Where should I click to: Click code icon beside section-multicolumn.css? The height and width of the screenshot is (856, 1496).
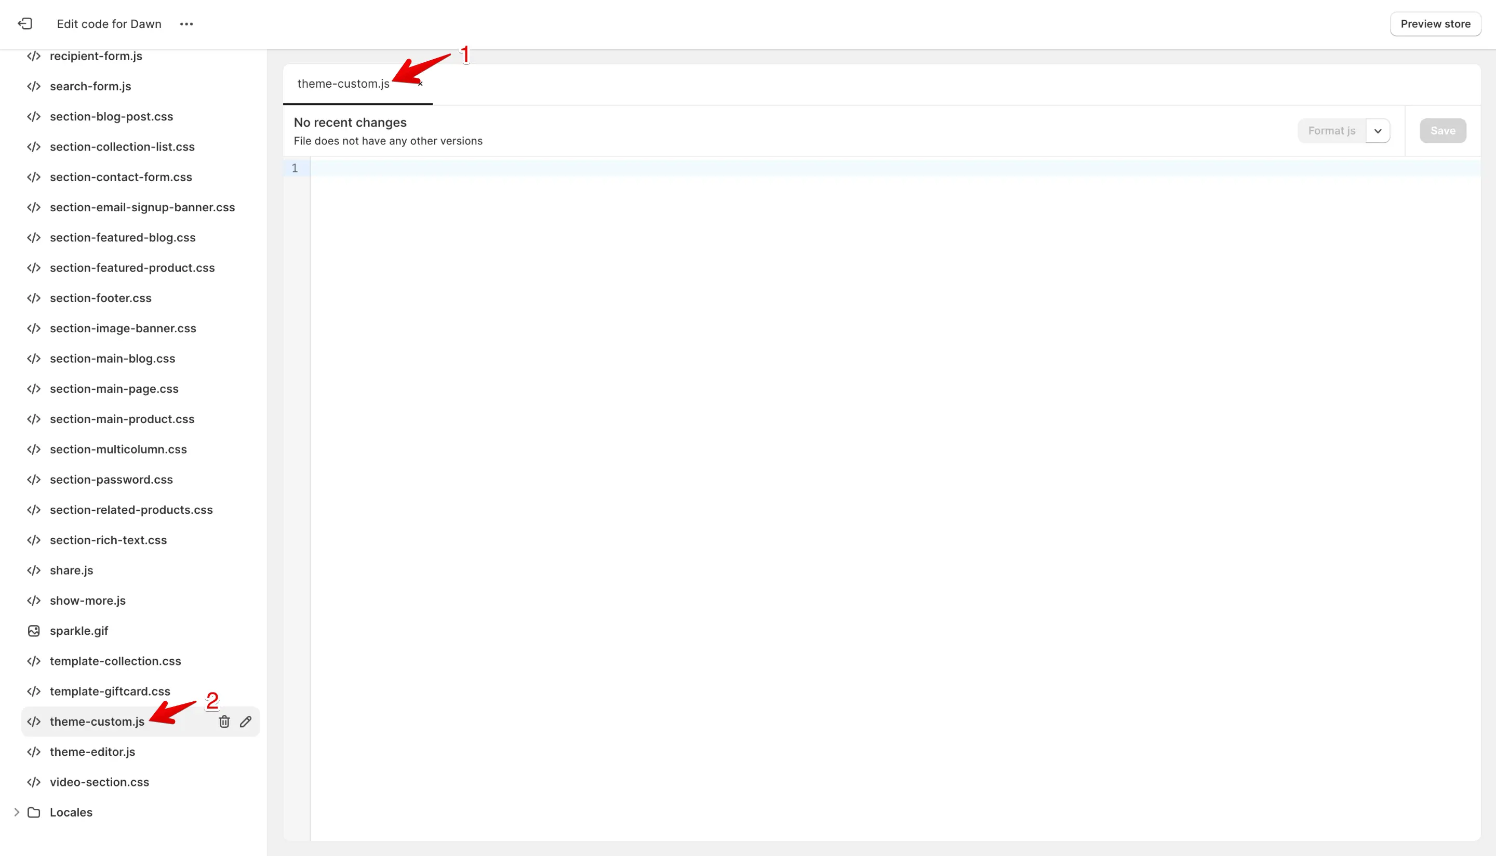pos(34,449)
